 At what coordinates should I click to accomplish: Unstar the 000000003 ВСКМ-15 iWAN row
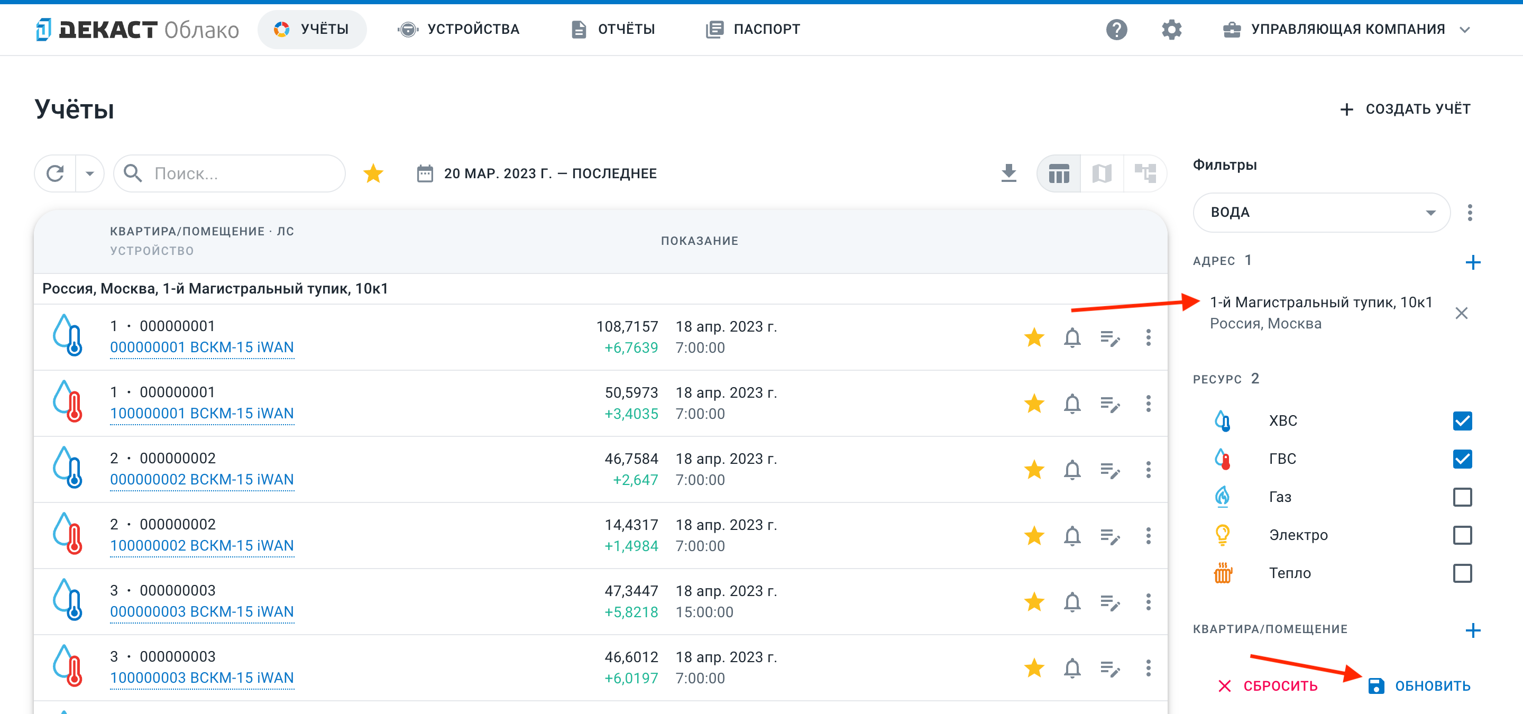[x=1034, y=602]
